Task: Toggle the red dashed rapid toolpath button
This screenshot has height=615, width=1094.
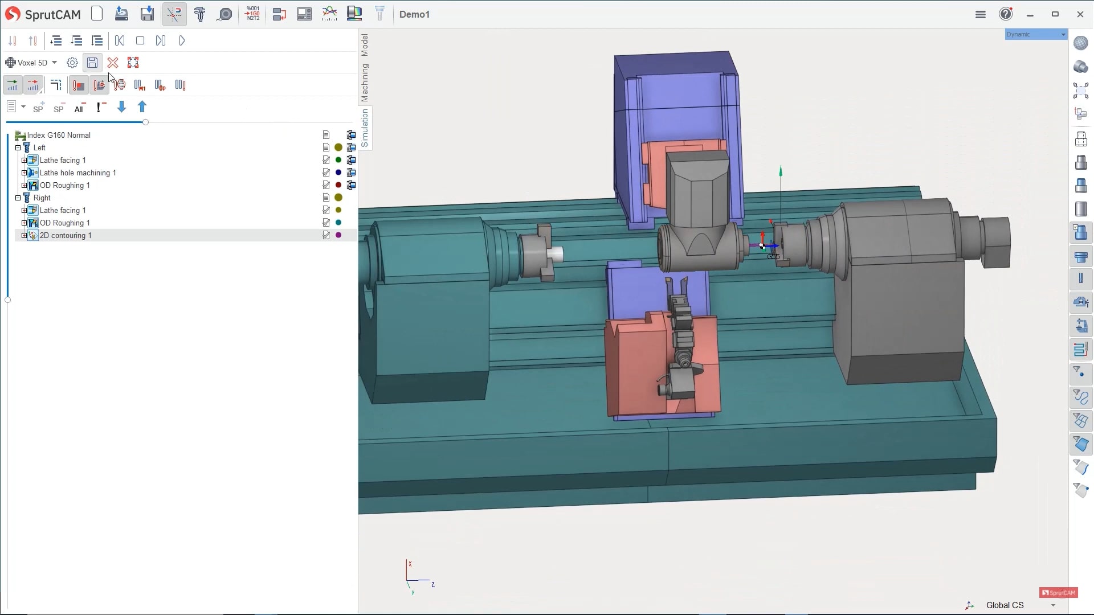Action: 33,85
